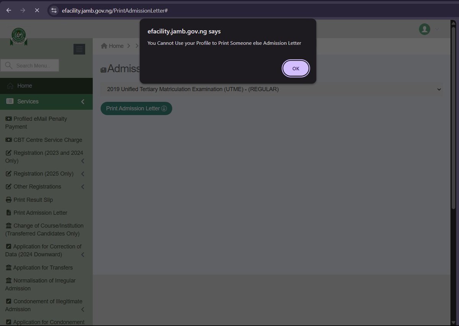Click the hamburger menu icon below the logo

[79, 49]
